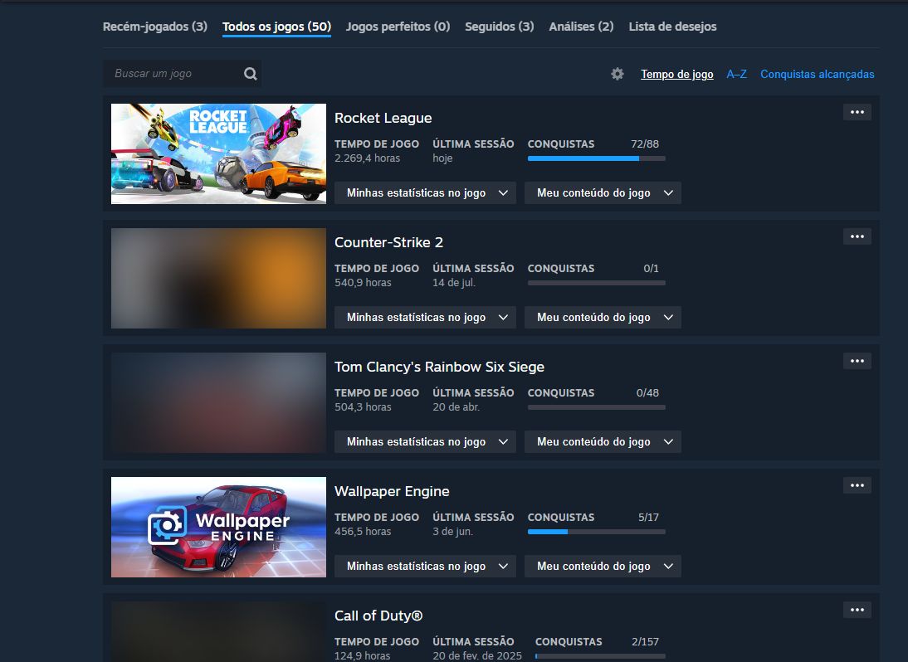Viewport: 908px width, 662px height.
Task: Open the Jogos perfeitos (0) tab
Action: pos(398,27)
